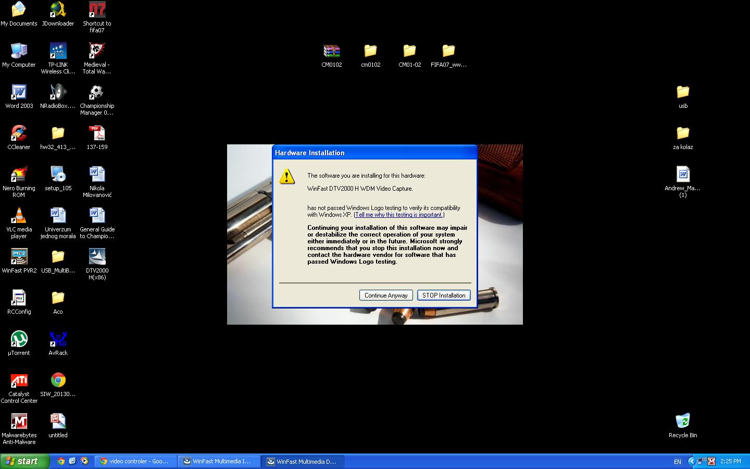Select the JDownloader desktop icon
Screen dimensions: 750x469
[x=58, y=14]
